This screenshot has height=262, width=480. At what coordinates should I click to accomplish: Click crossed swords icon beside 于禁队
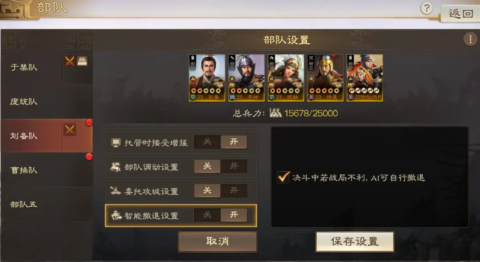pyautogui.click(x=69, y=61)
